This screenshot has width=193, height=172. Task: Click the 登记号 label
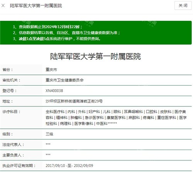(x=9, y=91)
